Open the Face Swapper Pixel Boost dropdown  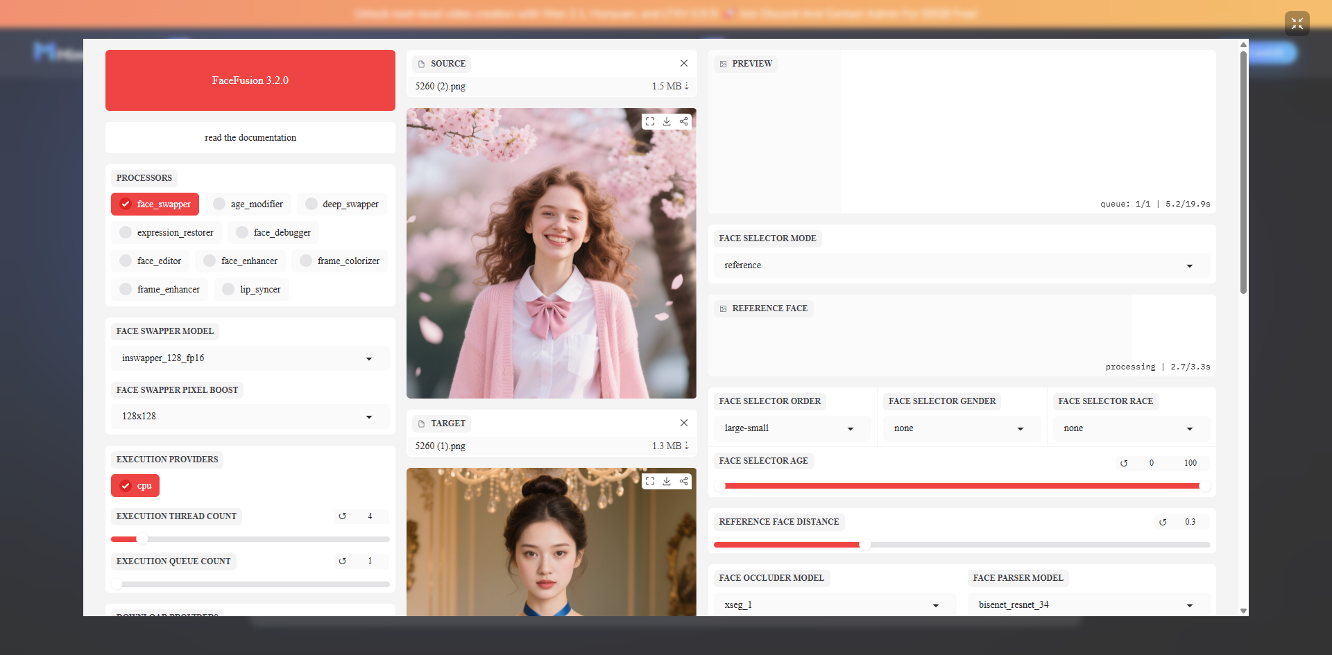click(250, 417)
